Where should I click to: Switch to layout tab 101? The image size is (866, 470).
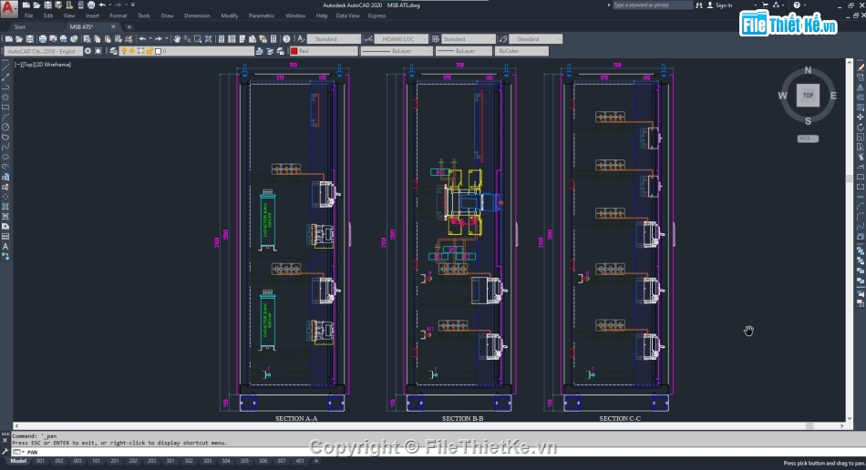point(96,461)
